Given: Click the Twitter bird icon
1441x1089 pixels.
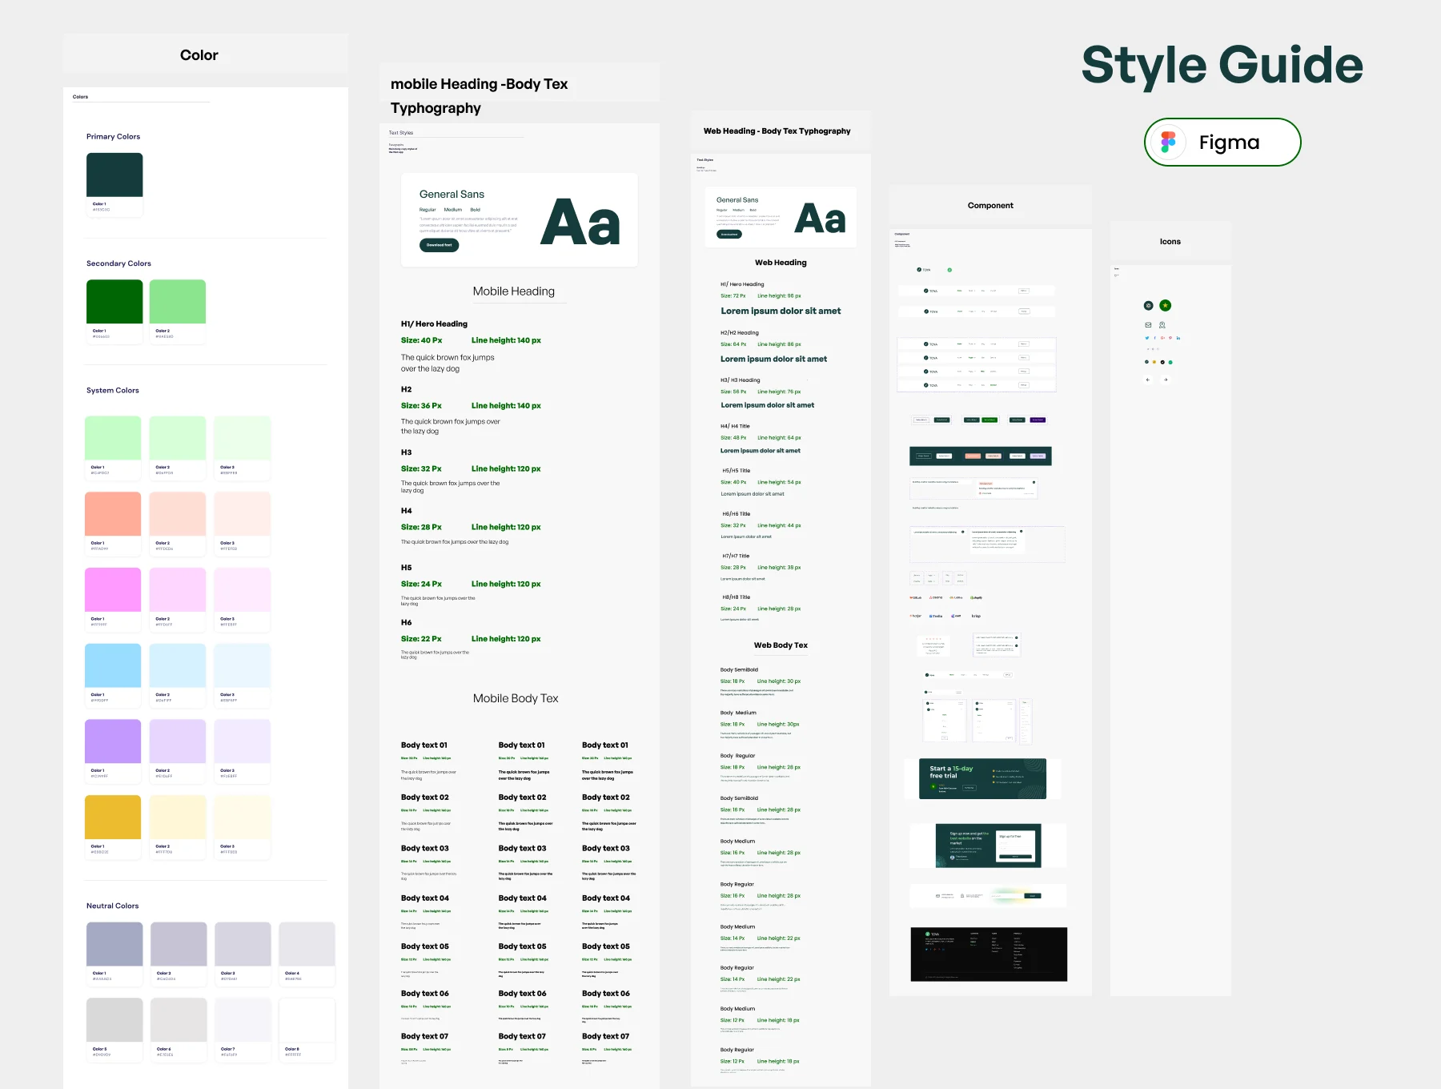Looking at the screenshot, I should (x=1146, y=338).
